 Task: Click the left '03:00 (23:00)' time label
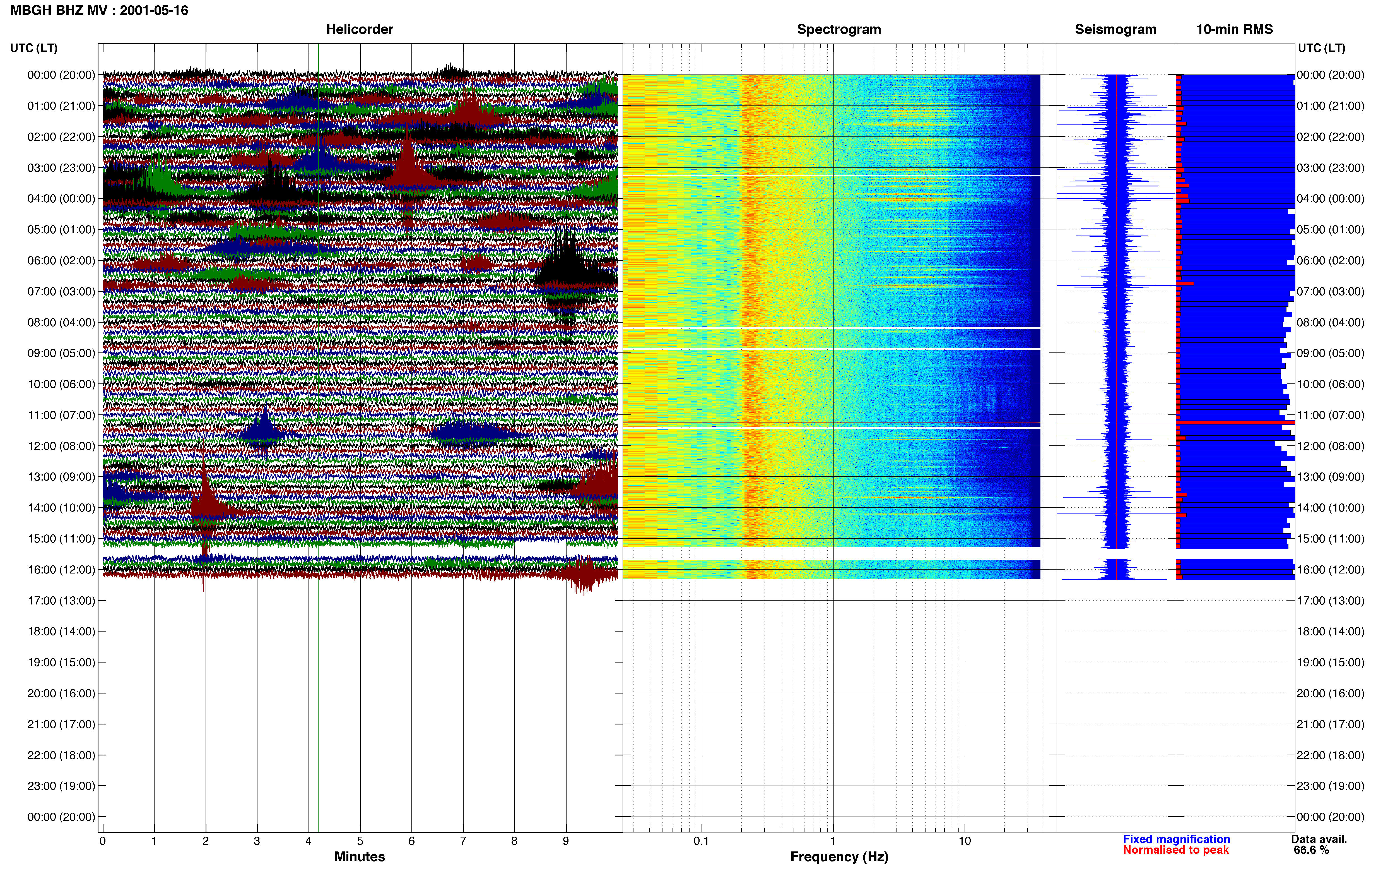click(x=61, y=168)
